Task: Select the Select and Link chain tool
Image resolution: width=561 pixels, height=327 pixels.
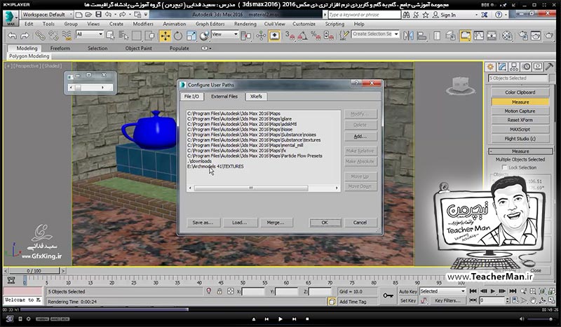Action: click(40, 36)
